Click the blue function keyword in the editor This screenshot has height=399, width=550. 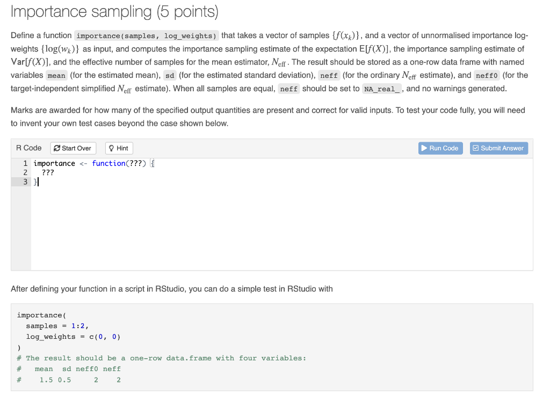[108, 163]
